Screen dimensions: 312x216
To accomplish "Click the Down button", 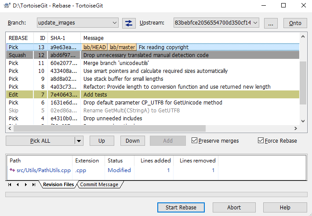I will 133,141.
